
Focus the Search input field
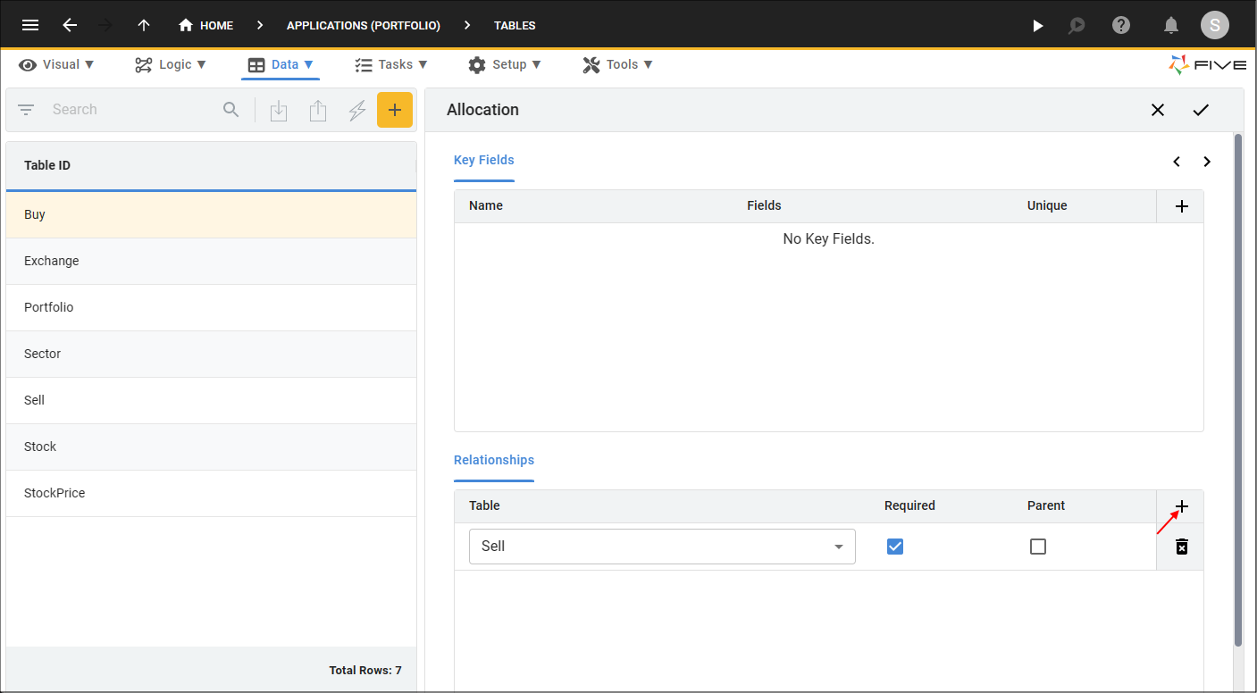[131, 110]
